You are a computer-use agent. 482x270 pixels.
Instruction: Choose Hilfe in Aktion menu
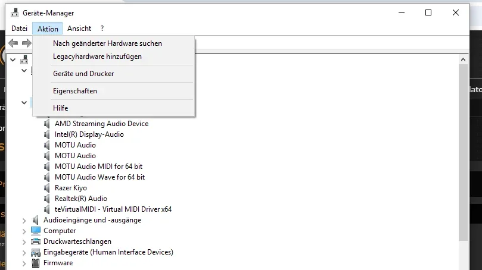click(x=114, y=108)
